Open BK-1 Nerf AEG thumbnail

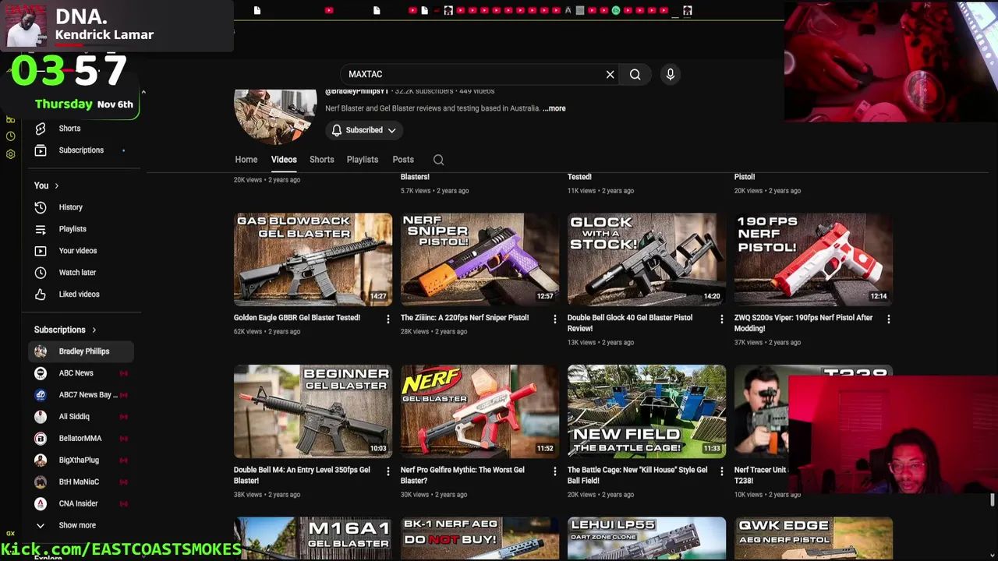[480, 538]
